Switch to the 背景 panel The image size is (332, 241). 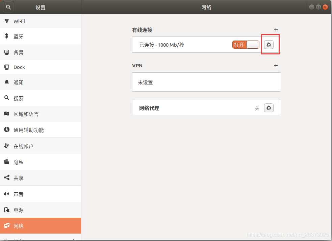(41, 52)
